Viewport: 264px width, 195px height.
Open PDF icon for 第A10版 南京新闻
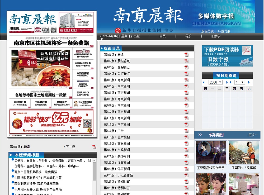click(186, 112)
